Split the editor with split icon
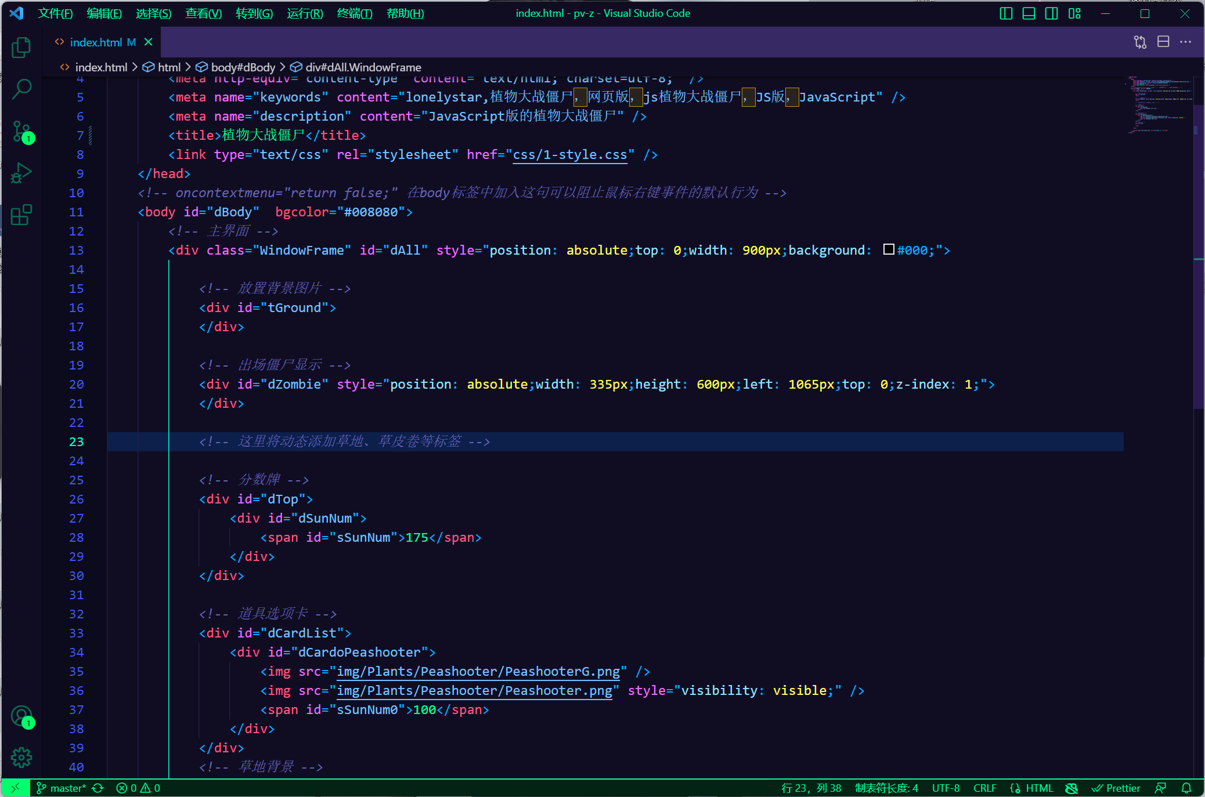 click(1163, 42)
